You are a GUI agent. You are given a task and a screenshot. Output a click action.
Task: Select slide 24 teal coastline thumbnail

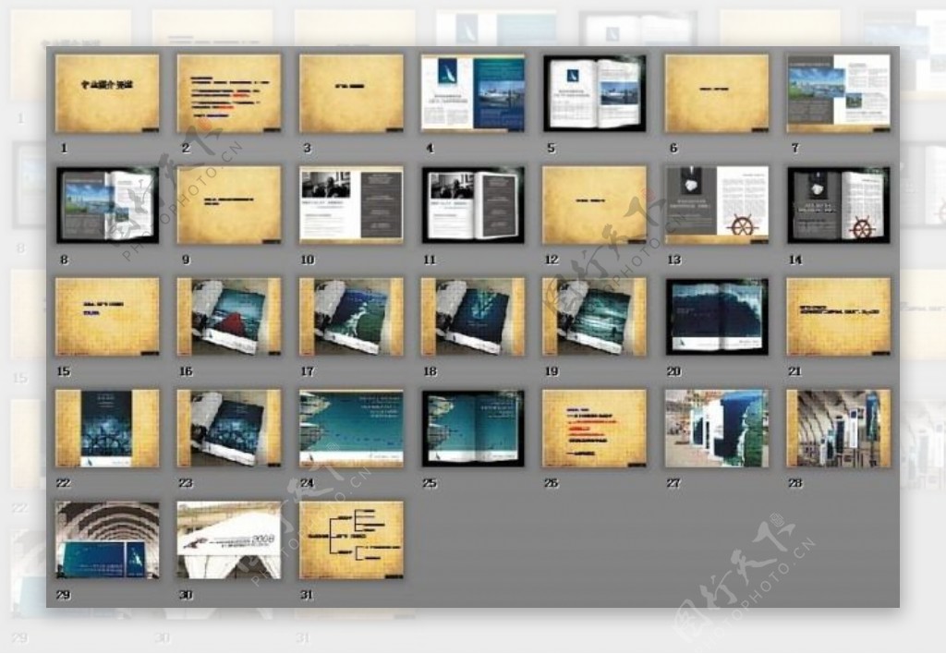coord(351,429)
